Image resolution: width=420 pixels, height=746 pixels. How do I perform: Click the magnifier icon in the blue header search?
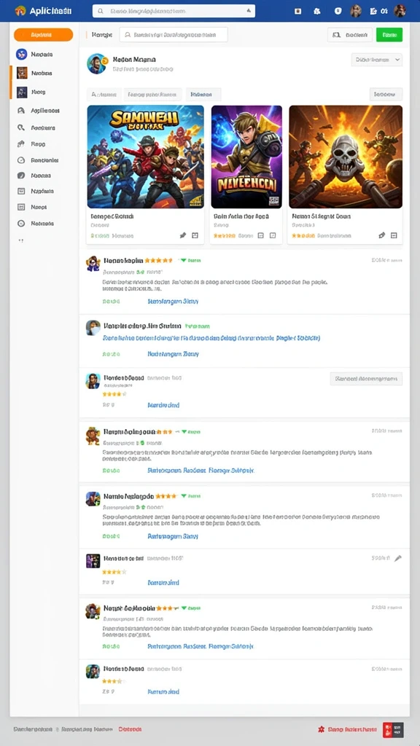coord(101,11)
